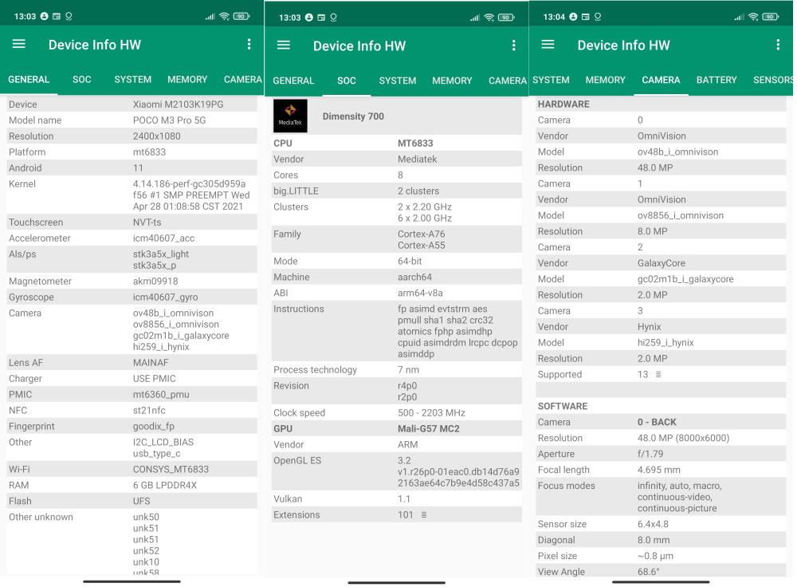The image size is (797, 587).
Task: Open the list icon next to Extensions 101
Action: click(x=424, y=514)
